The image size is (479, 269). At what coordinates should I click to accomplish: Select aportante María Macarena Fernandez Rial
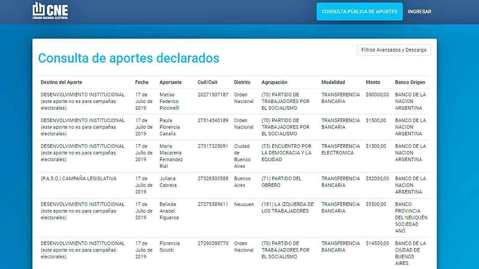click(x=171, y=156)
